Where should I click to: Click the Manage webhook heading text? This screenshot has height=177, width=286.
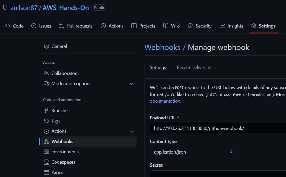point(219,47)
